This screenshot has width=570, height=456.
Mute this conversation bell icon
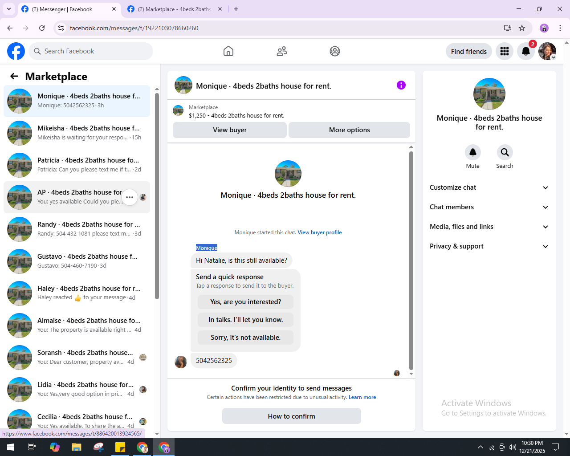[473, 152]
